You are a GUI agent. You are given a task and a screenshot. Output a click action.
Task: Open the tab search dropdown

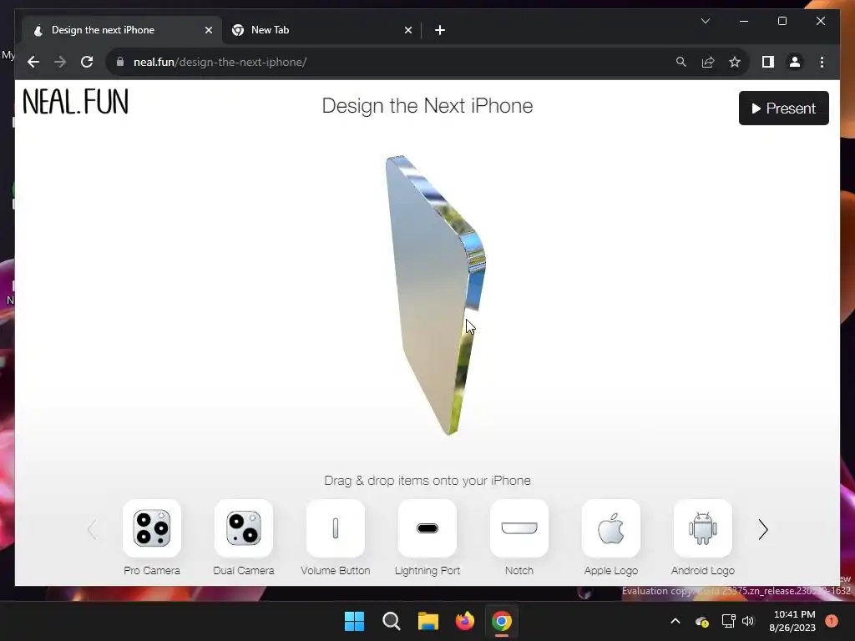point(706,21)
